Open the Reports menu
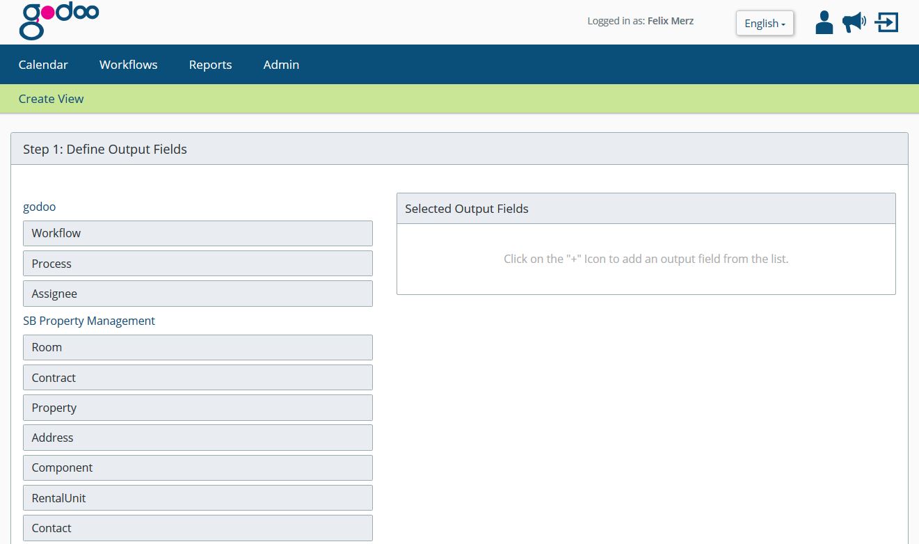The height and width of the screenshot is (544, 919). point(211,65)
